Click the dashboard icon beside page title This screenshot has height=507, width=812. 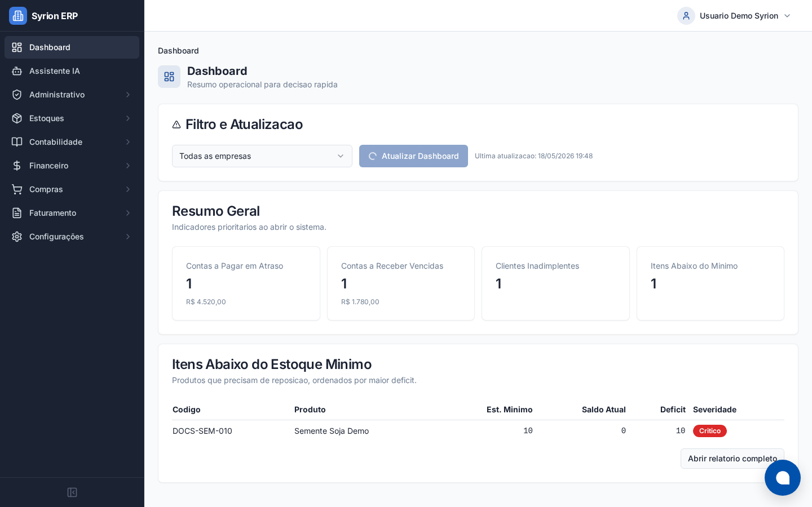pos(169,77)
